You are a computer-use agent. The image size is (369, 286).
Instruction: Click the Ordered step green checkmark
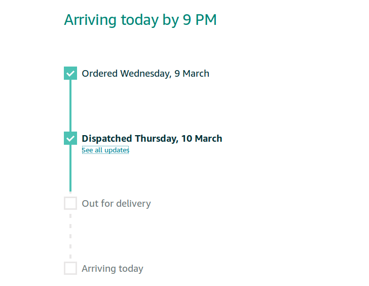click(x=70, y=73)
